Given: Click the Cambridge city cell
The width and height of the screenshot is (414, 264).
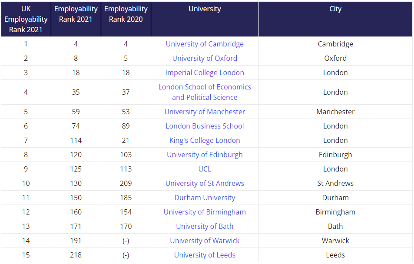Looking at the screenshot, I should tap(335, 44).
